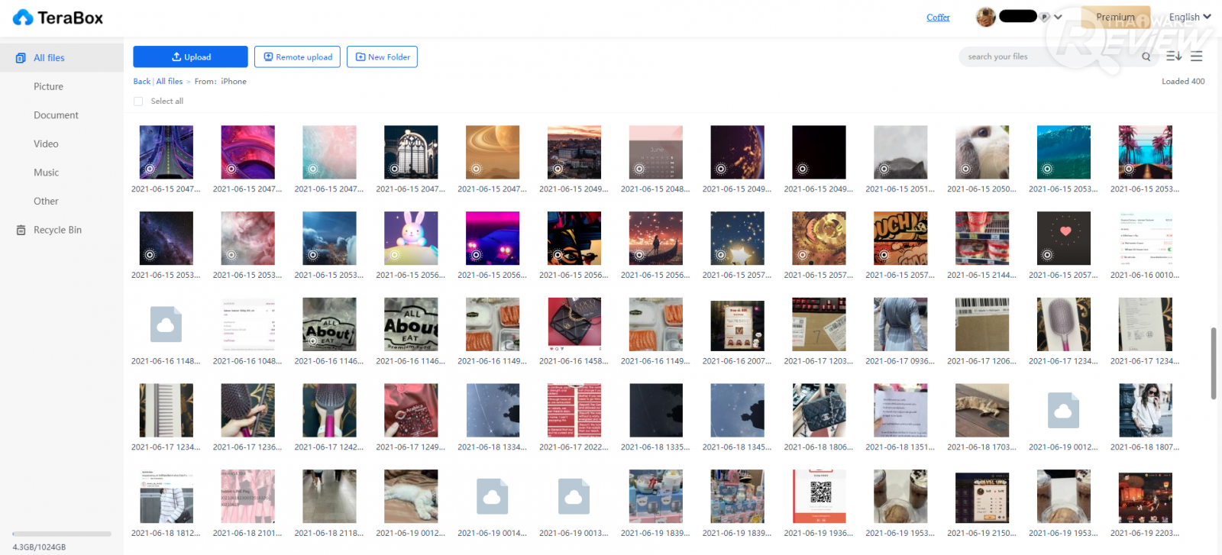The height and width of the screenshot is (555, 1222).
Task: Click the vertical scrollbar thumb
Action: 1214,363
